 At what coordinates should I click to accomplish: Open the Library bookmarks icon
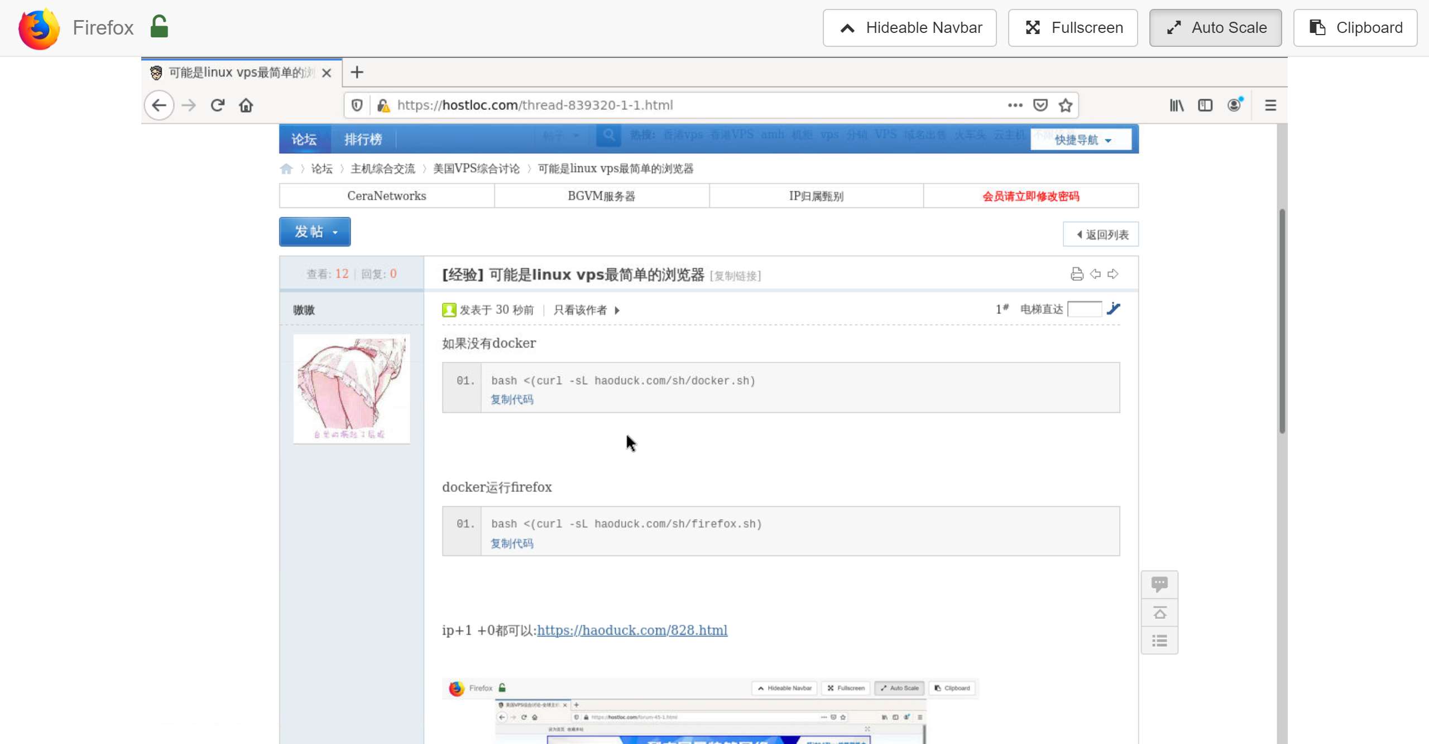1177,105
